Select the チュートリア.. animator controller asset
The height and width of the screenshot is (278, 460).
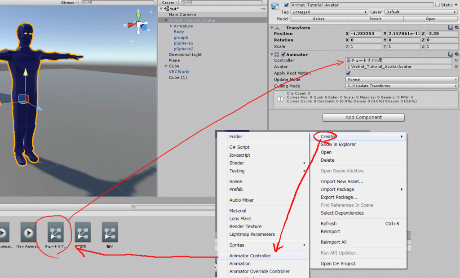click(x=55, y=235)
